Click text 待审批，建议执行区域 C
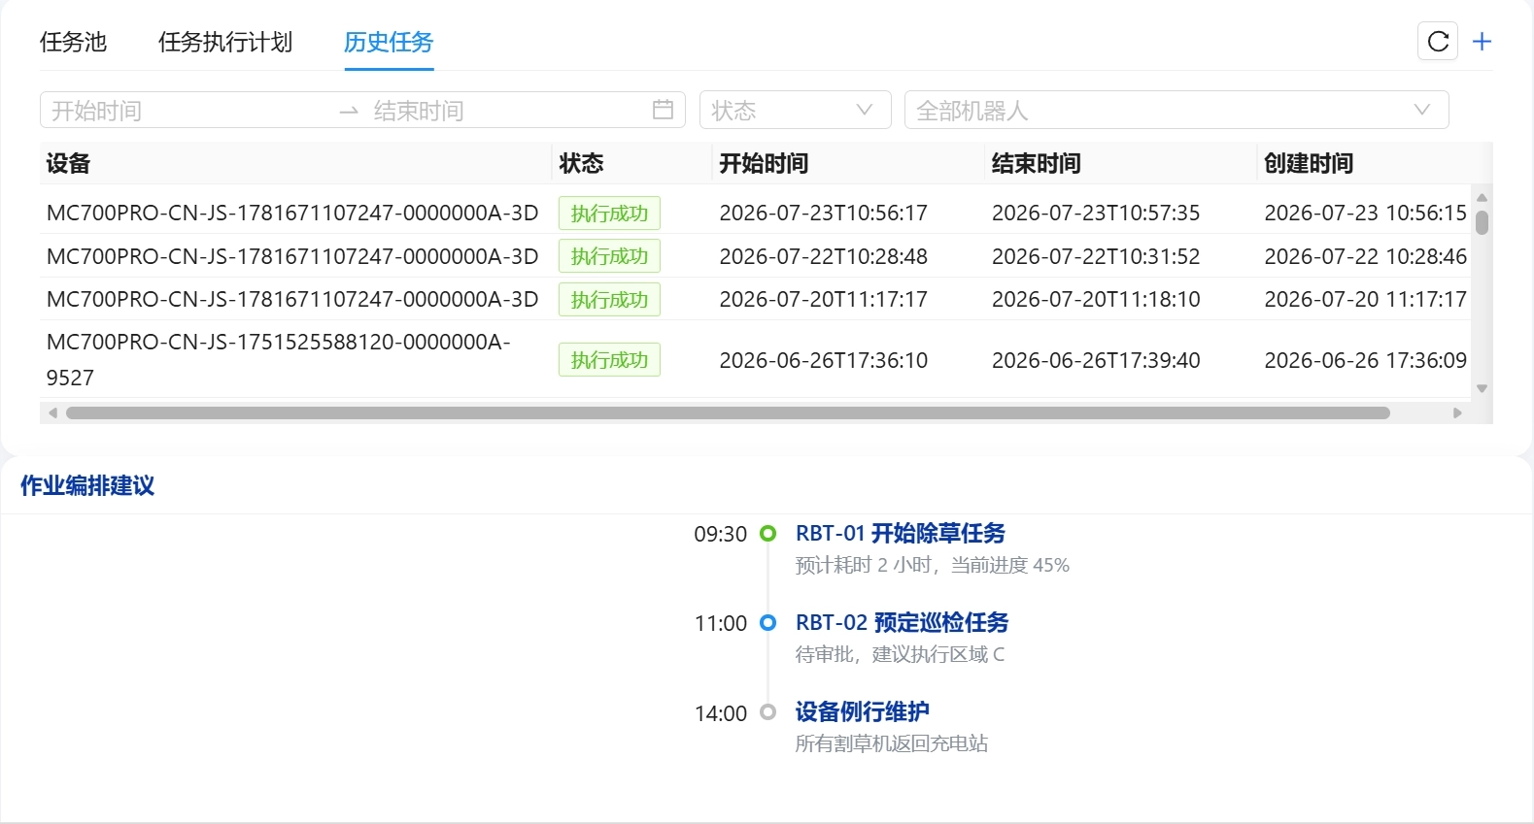 (x=901, y=654)
